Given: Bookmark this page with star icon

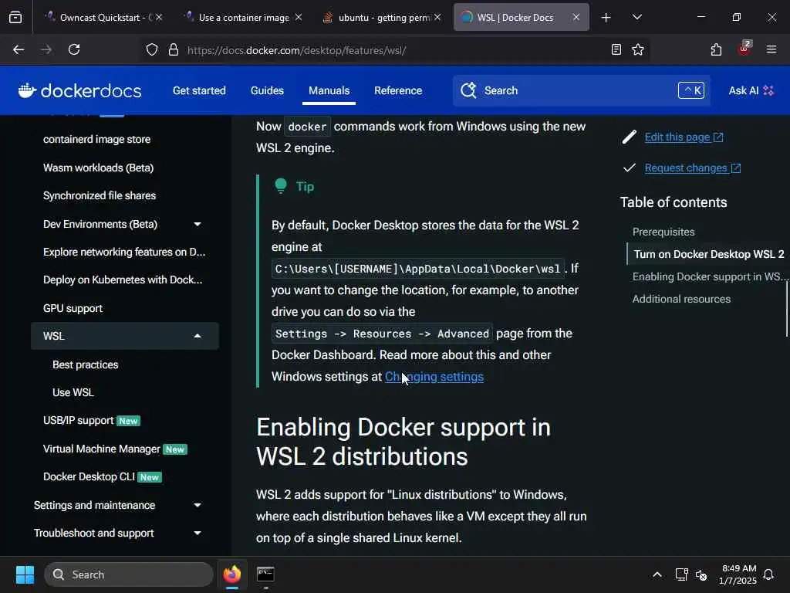Looking at the screenshot, I should pos(638,49).
